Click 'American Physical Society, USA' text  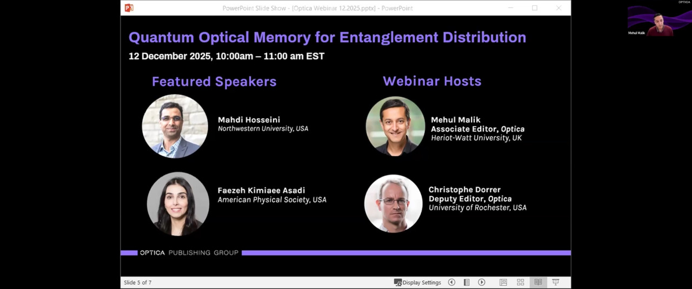[x=272, y=200]
